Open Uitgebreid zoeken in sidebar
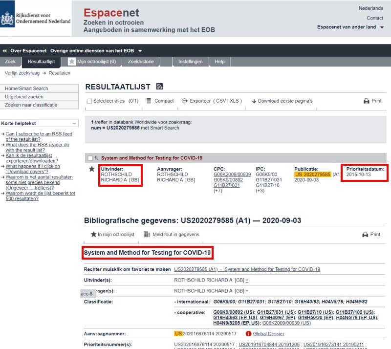This screenshot has width=391, height=349. click(x=39, y=97)
